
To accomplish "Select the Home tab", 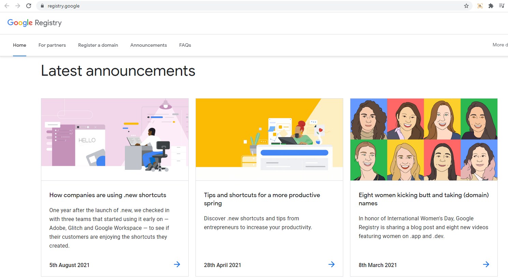I will tap(19, 45).
